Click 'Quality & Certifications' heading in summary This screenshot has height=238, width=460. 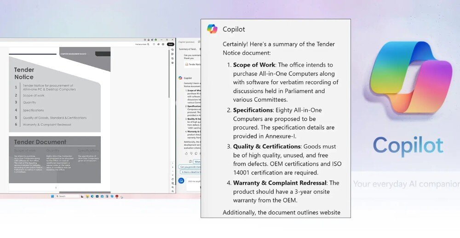tap(267, 147)
